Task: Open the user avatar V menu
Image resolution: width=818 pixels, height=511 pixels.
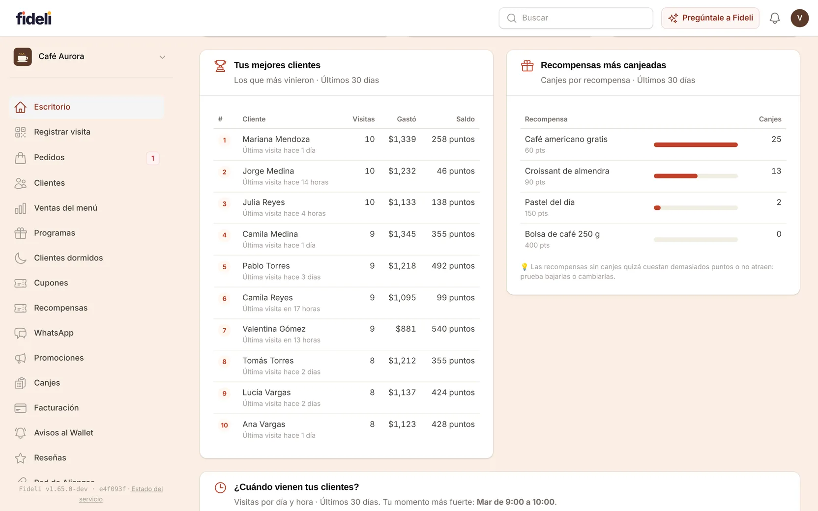Action: tap(800, 18)
